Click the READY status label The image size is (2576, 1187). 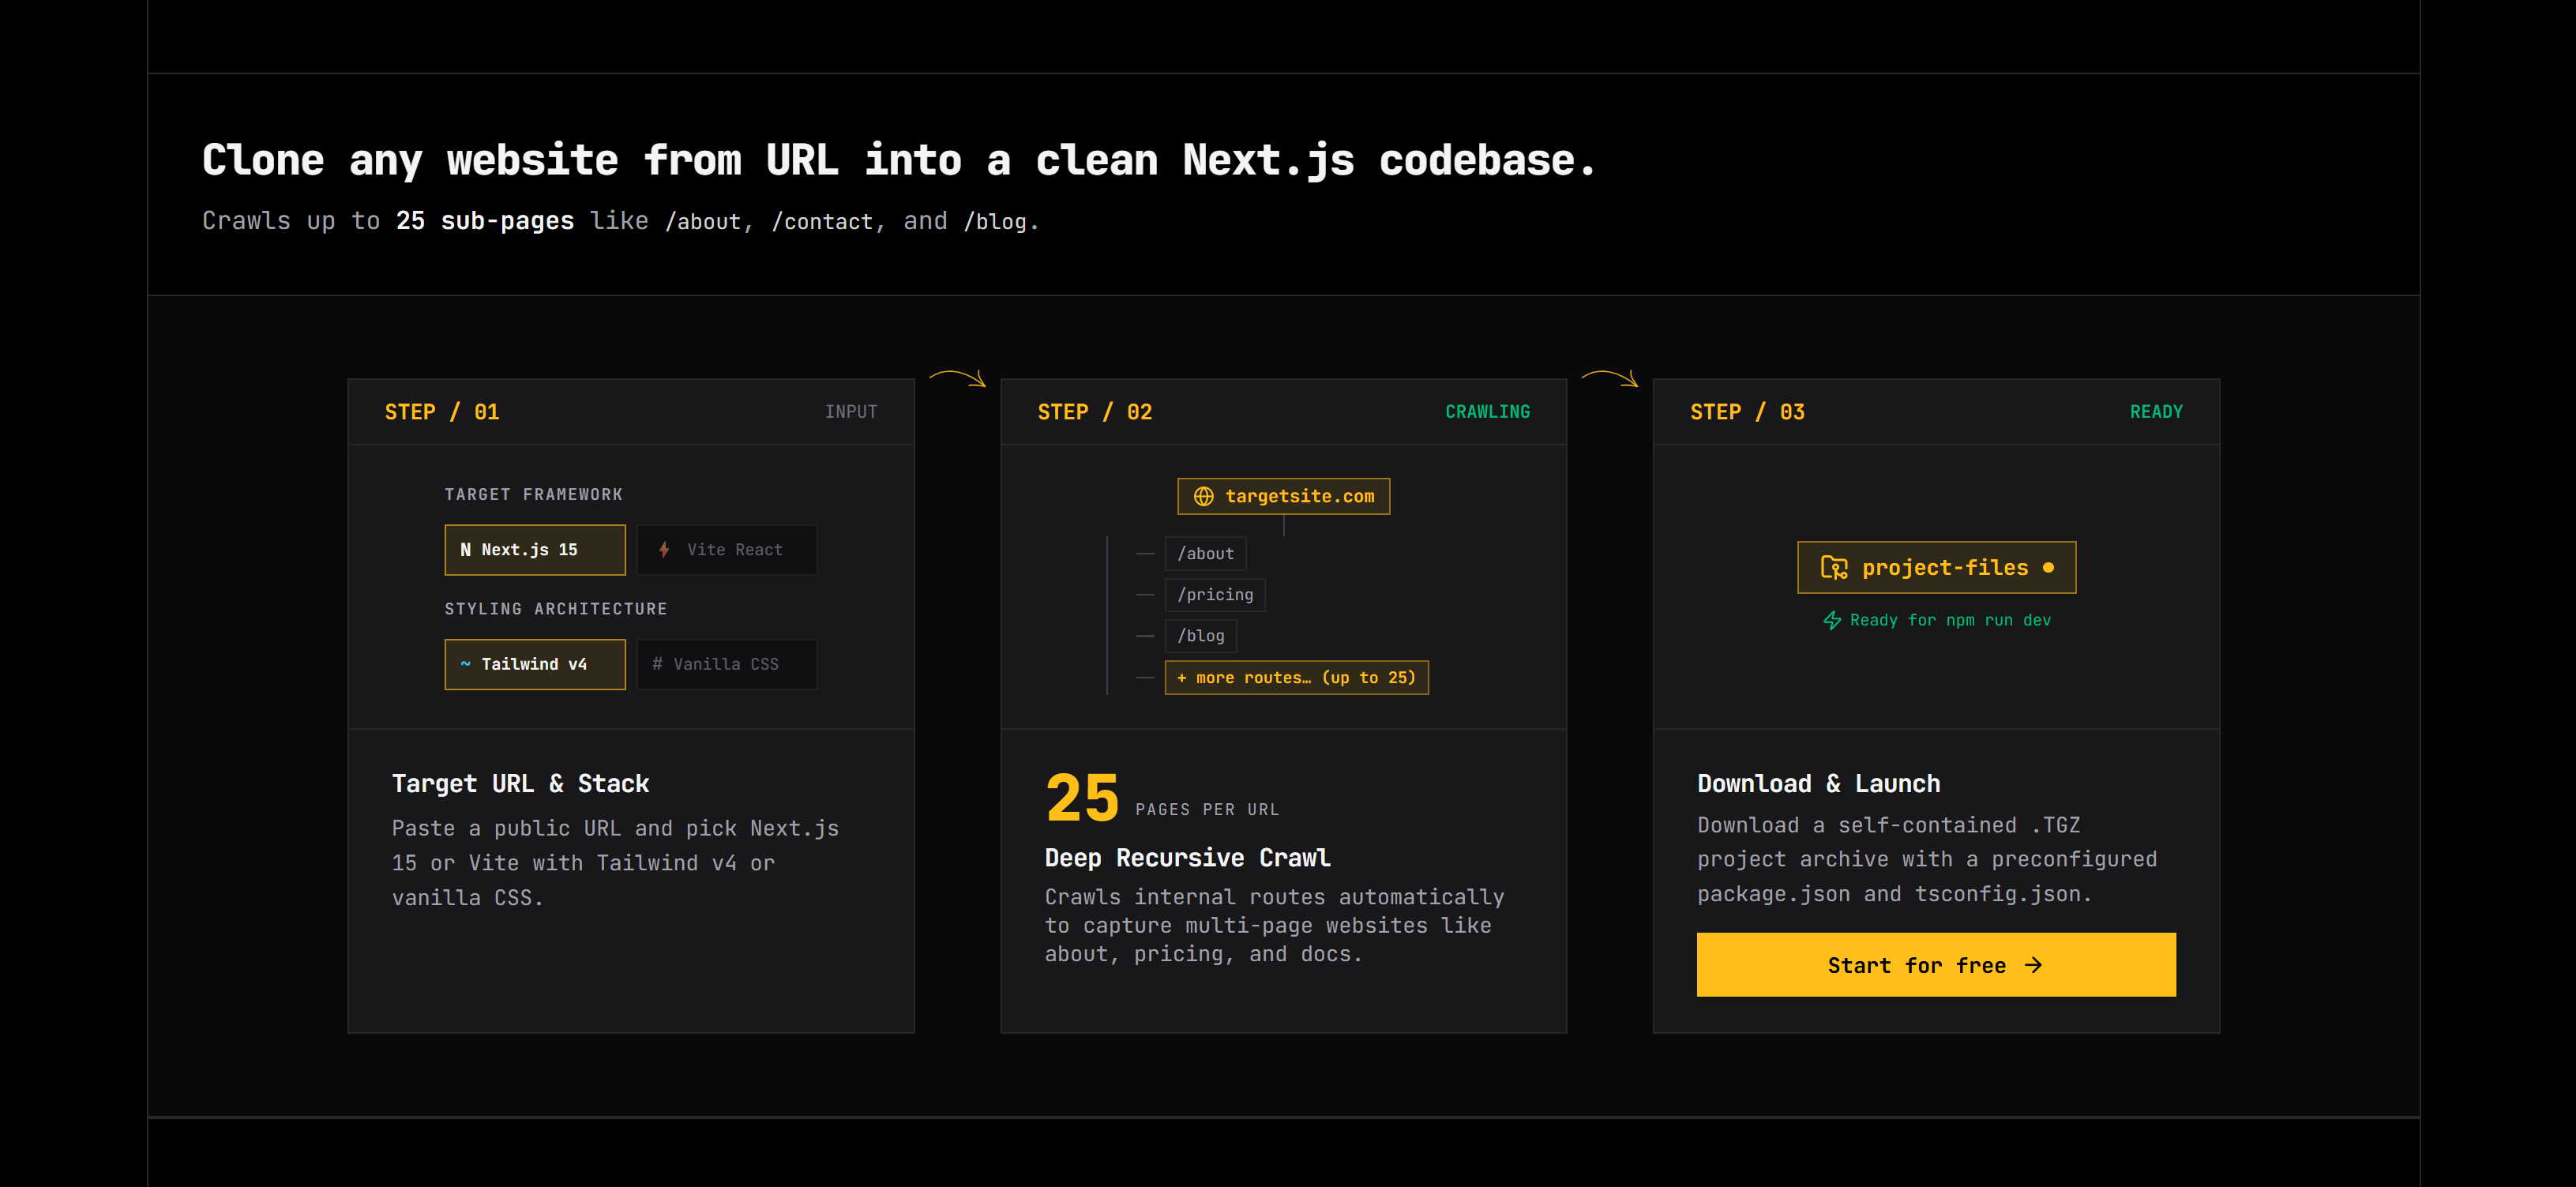[x=2157, y=412]
